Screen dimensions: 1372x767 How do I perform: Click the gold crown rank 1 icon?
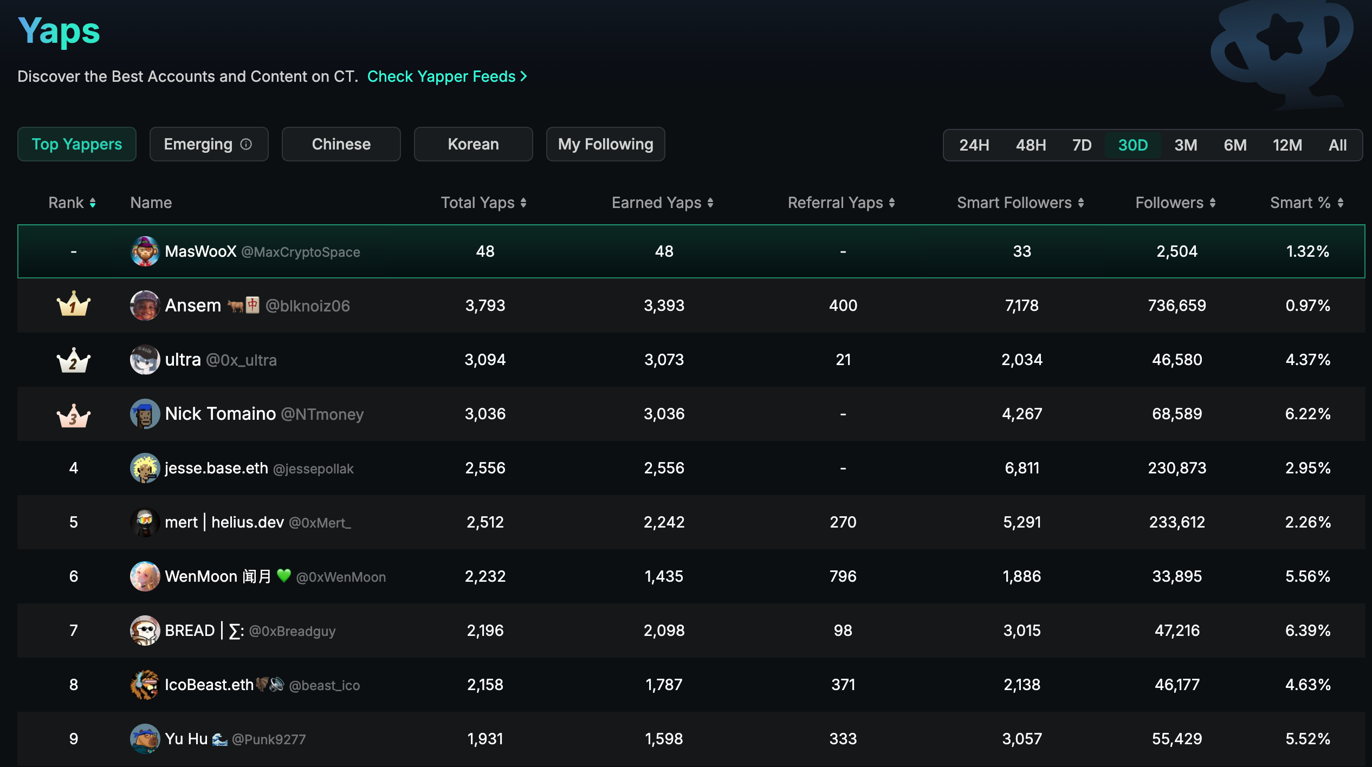(73, 304)
